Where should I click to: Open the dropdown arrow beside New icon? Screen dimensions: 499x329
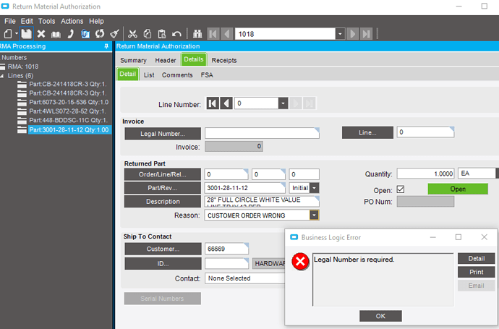point(17,34)
